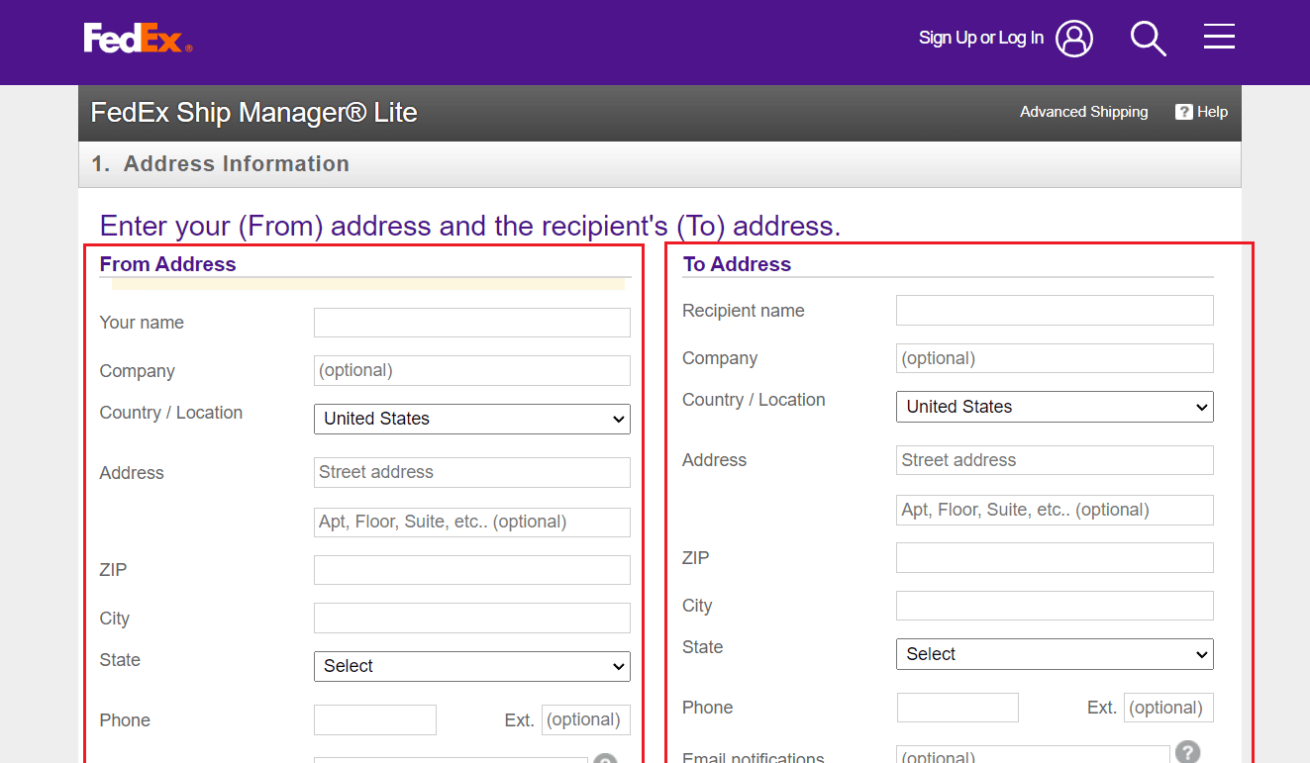
Task: Open the search magnifier icon
Action: click(x=1149, y=39)
